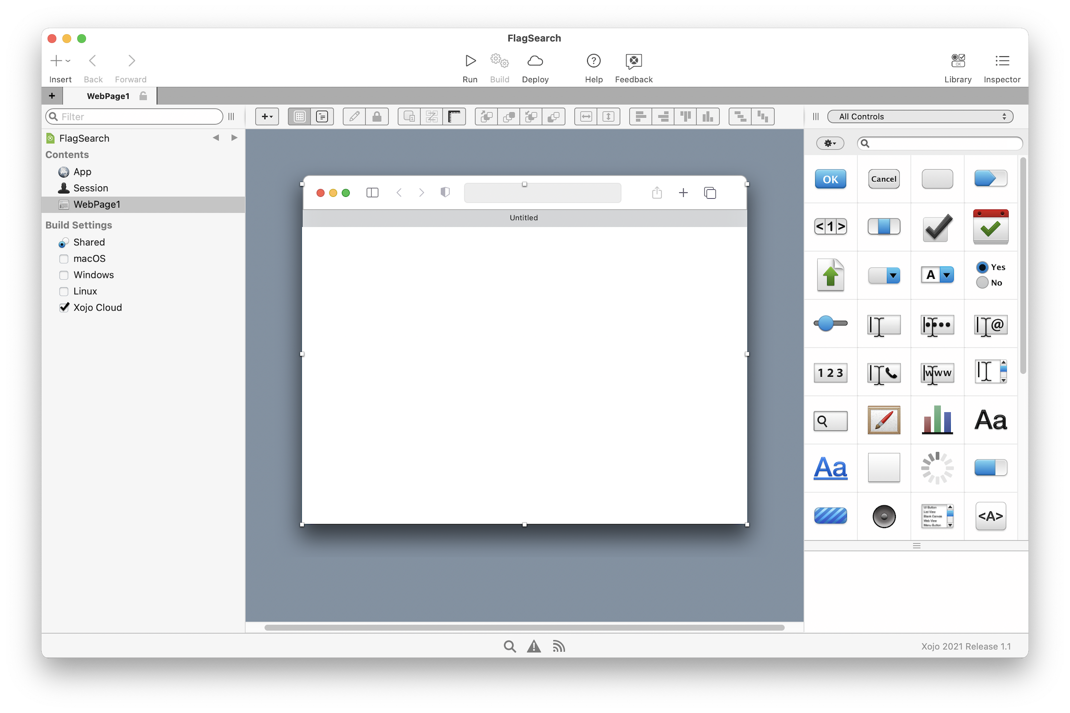The image size is (1070, 713).
Task: Expand the Insert menu arrow
Action: [x=68, y=61]
